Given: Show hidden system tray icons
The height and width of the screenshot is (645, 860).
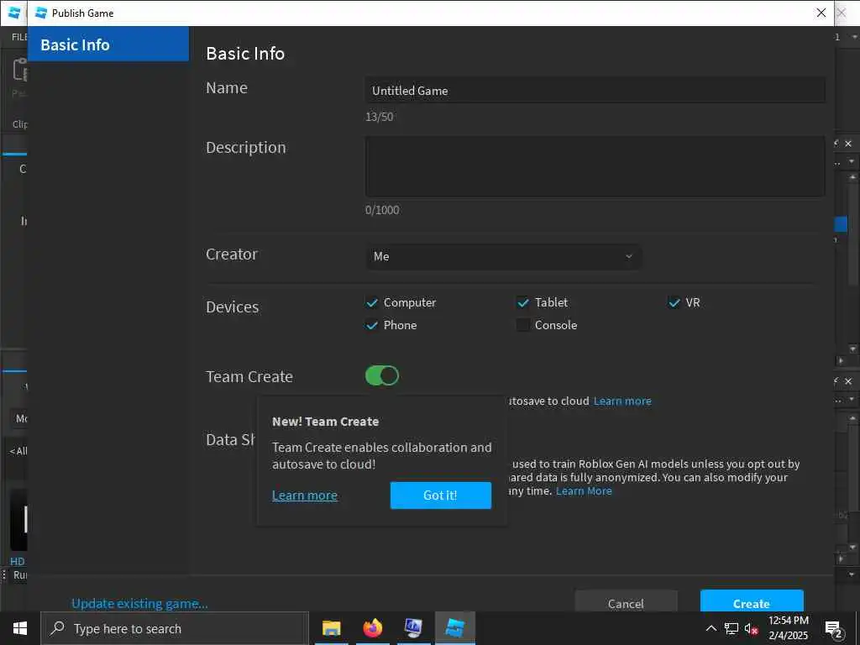Looking at the screenshot, I should [x=711, y=628].
